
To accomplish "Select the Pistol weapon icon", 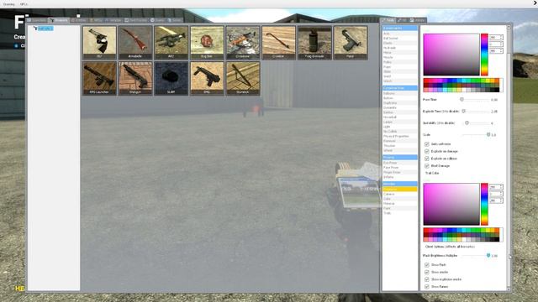I will 351,43.
